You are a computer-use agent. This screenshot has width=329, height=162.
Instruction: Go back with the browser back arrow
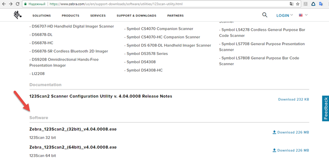4,4
